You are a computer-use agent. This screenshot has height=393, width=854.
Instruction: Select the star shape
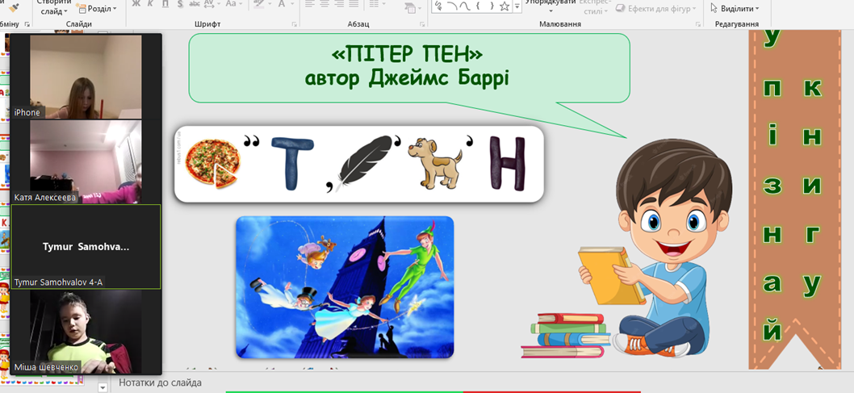504,6
